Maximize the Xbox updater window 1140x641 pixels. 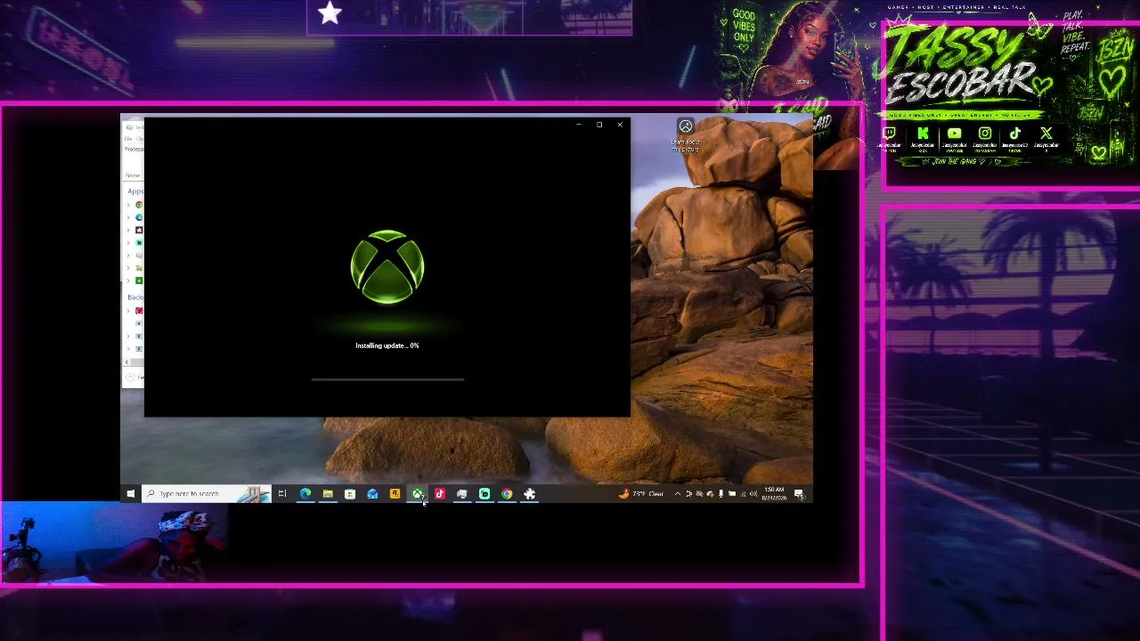coord(599,125)
